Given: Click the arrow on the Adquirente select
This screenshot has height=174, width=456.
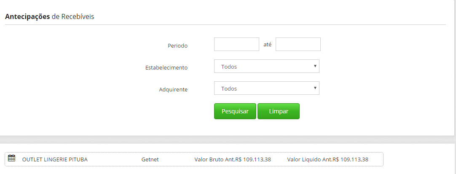Looking at the screenshot, I should click(x=315, y=88).
